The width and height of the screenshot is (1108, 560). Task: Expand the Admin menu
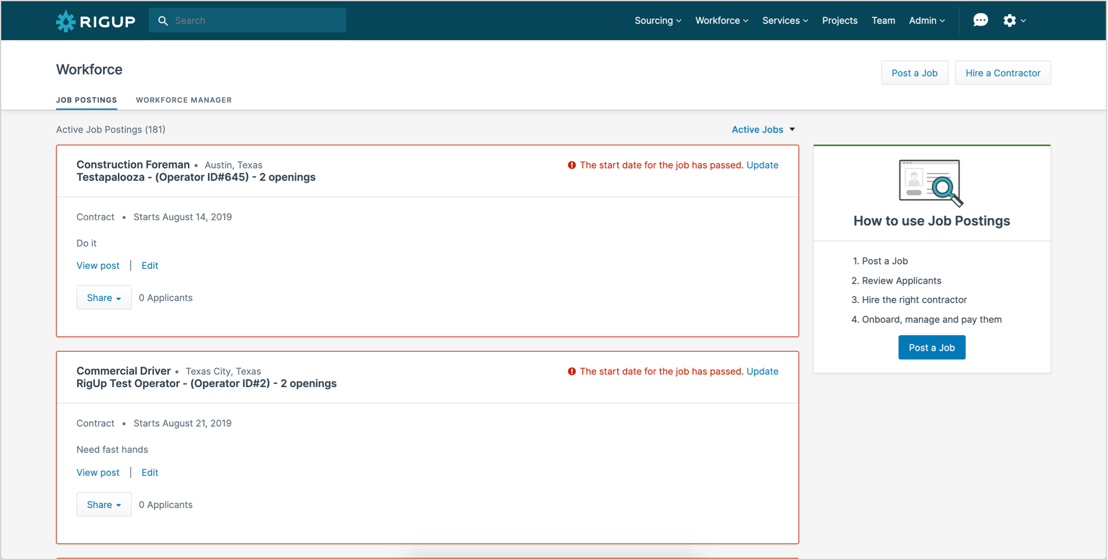click(x=927, y=20)
